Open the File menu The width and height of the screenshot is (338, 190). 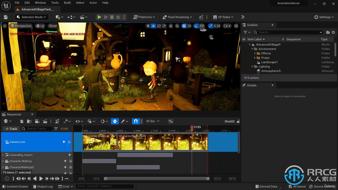(17, 3)
